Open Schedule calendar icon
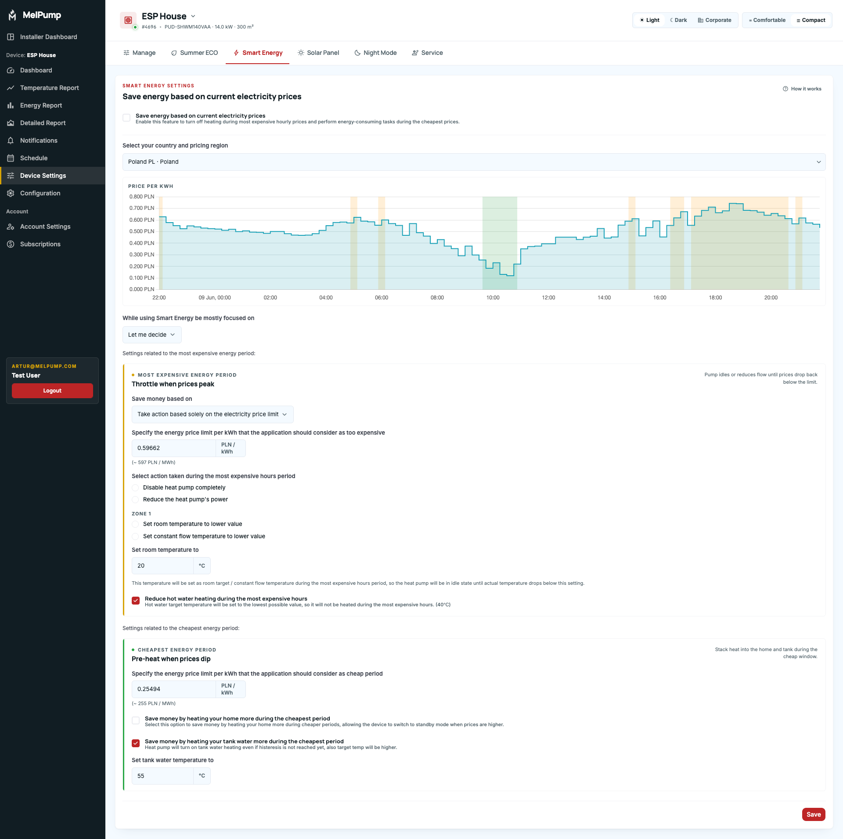Screen dimensions: 843x839 (11, 158)
